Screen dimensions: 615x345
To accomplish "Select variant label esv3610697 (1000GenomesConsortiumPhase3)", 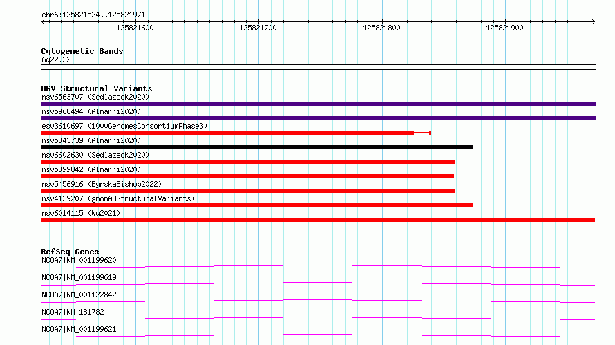I will pyautogui.click(x=124, y=126).
